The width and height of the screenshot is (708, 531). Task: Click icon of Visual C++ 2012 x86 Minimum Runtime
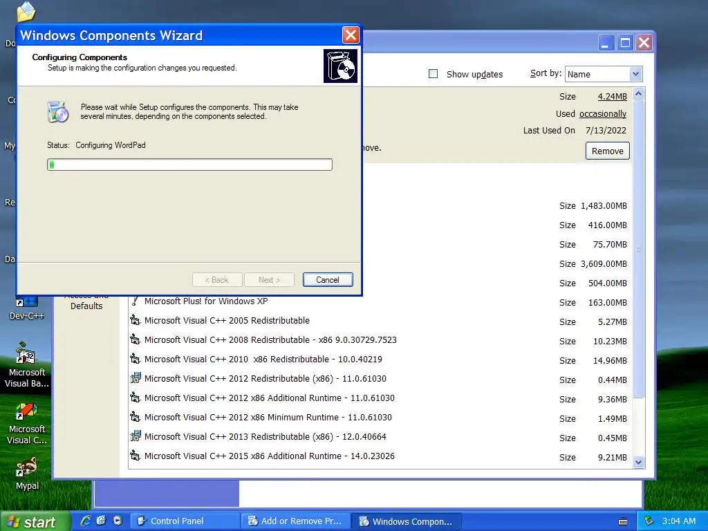[135, 417]
